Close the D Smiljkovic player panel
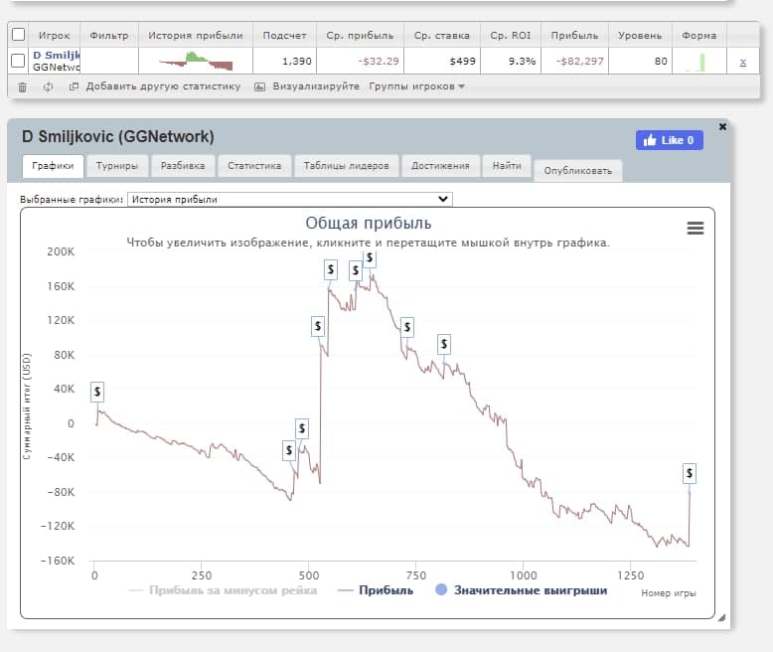Screen dimensions: 773x652 click(x=722, y=127)
